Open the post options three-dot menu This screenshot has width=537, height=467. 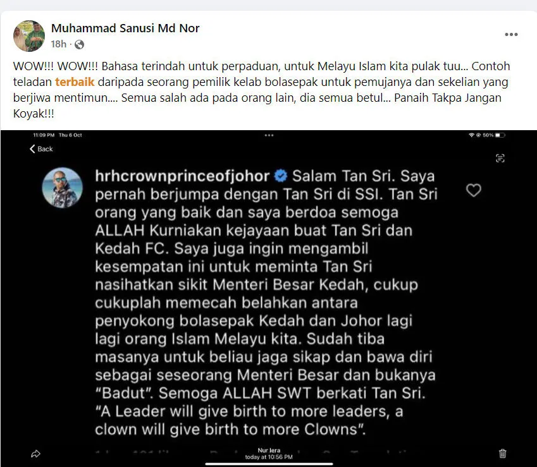point(511,34)
